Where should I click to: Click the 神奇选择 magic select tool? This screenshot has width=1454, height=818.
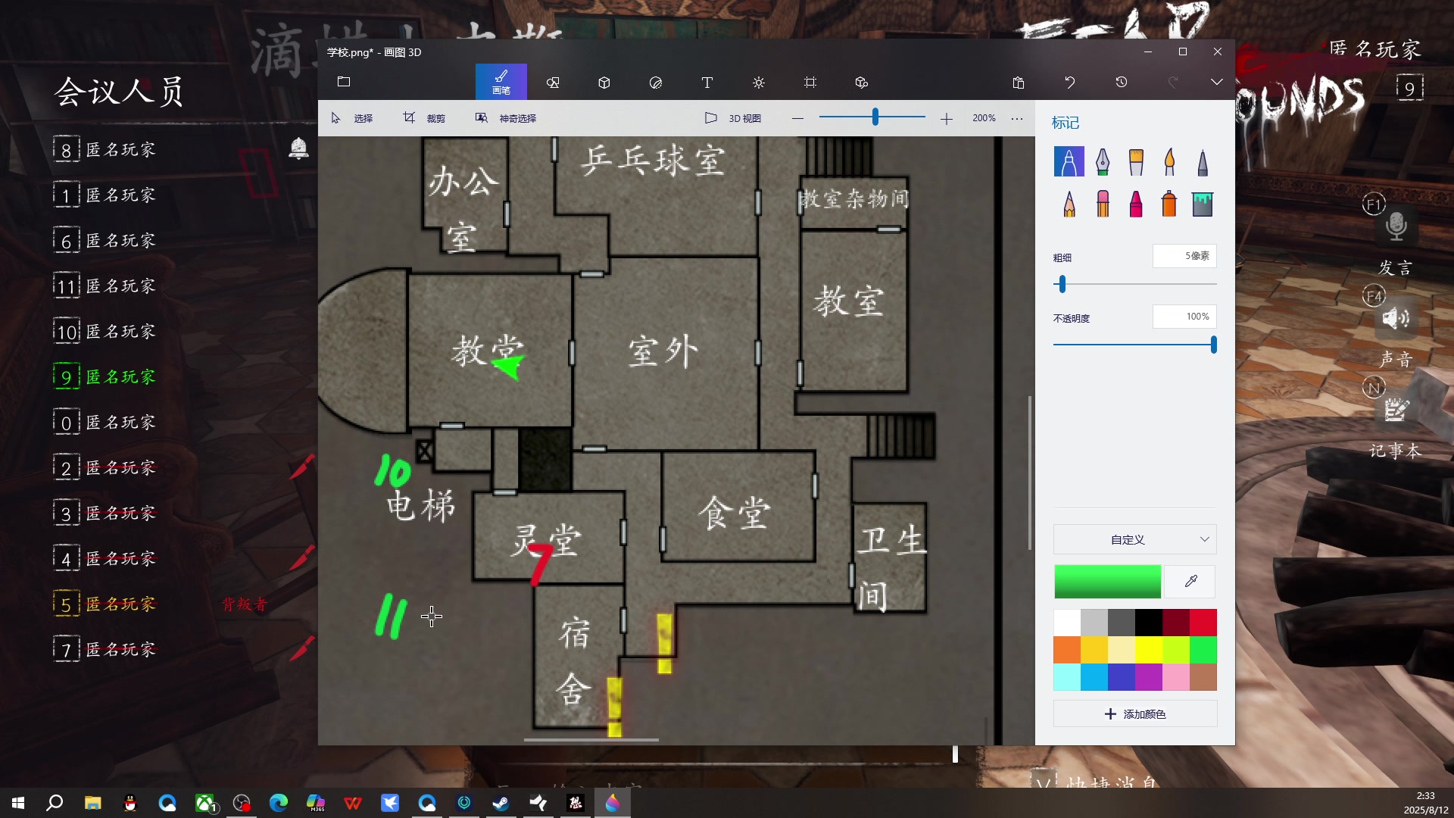[506, 118]
